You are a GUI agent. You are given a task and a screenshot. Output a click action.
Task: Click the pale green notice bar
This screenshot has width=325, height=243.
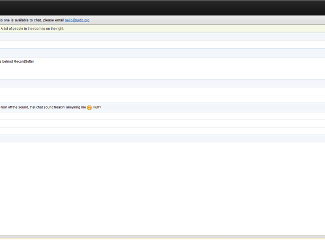pyautogui.click(x=162, y=29)
